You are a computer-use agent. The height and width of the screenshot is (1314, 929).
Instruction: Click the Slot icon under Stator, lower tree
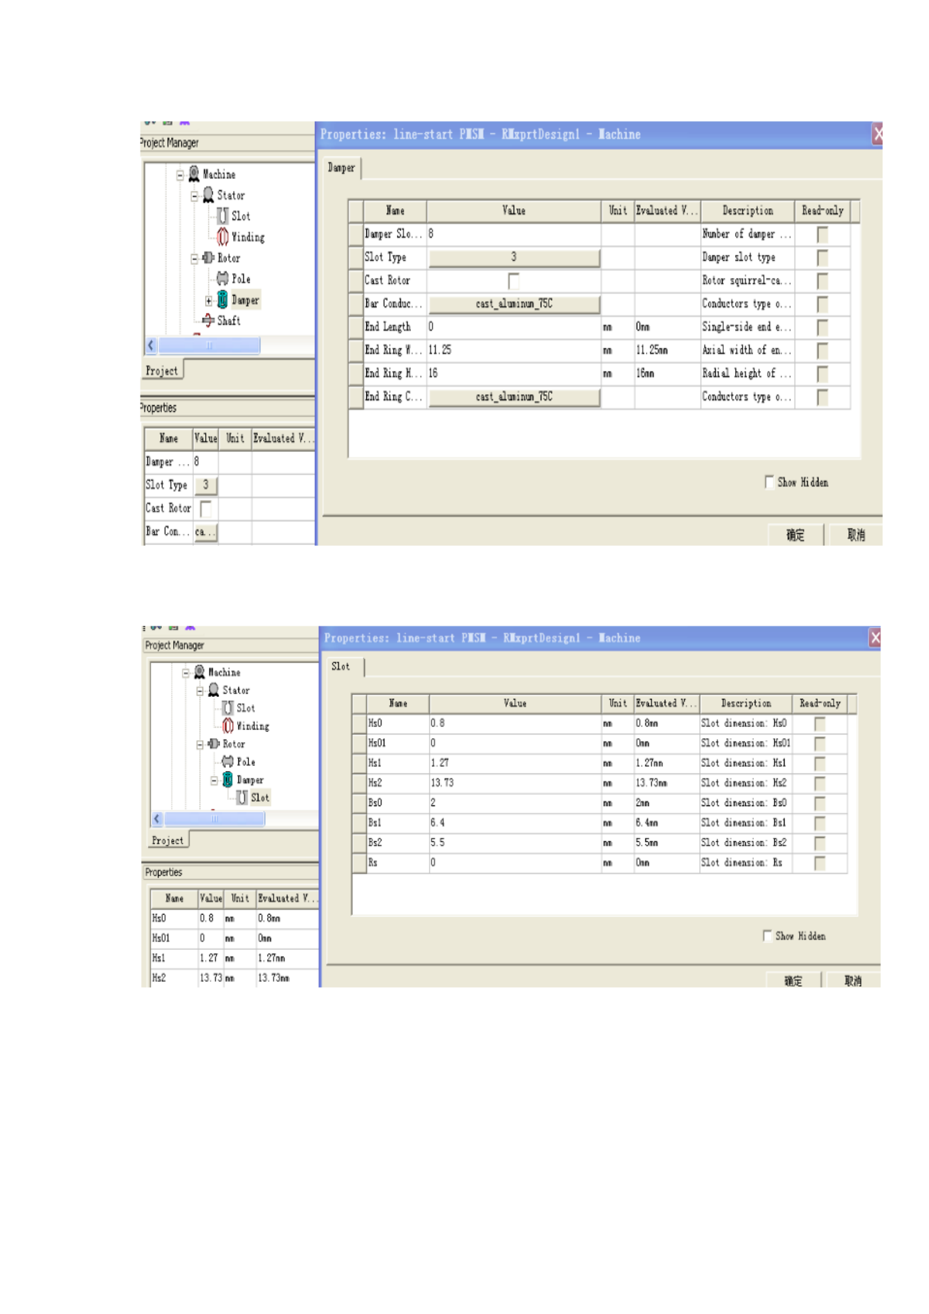228,708
